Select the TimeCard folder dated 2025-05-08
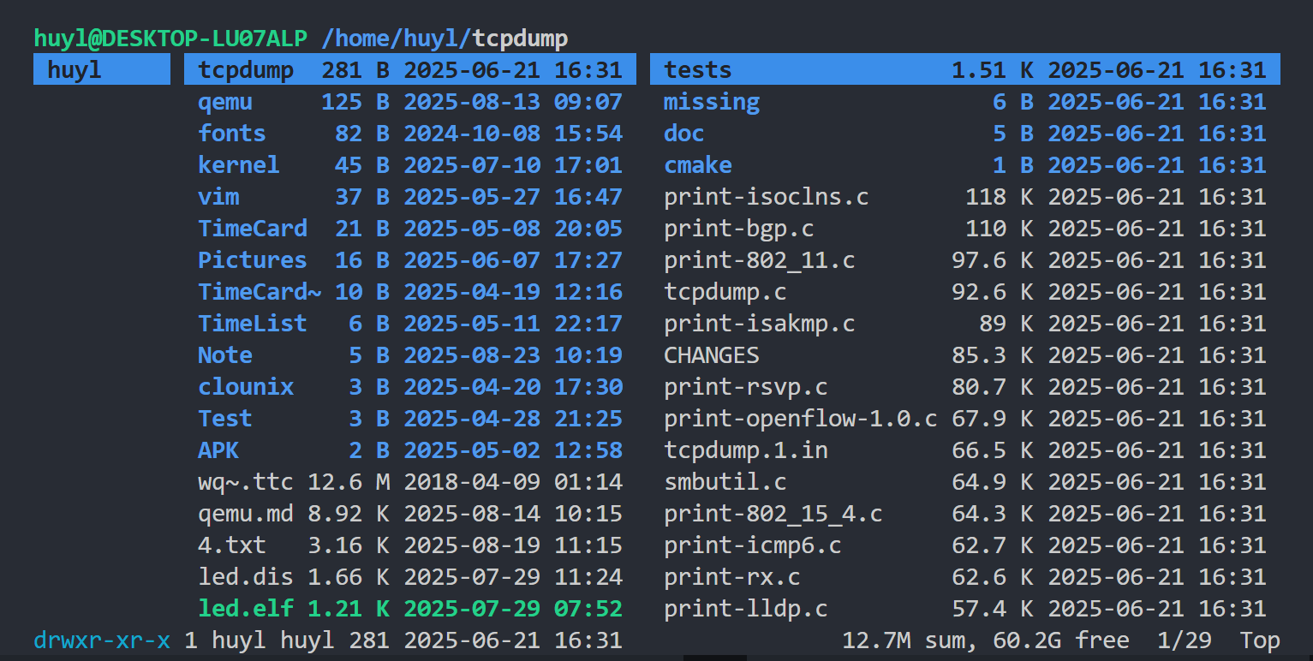The width and height of the screenshot is (1313, 661). [410, 229]
